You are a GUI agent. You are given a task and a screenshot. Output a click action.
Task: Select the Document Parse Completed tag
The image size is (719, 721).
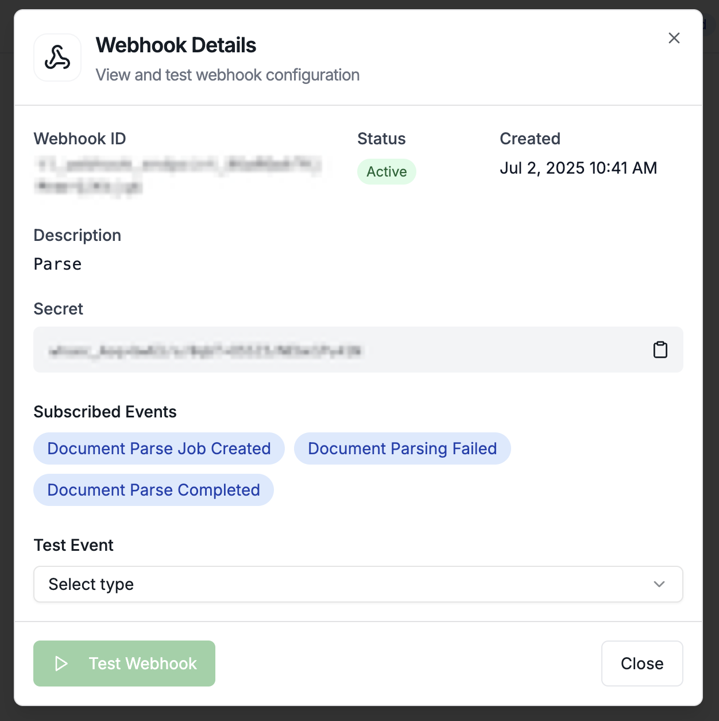coord(153,490)
